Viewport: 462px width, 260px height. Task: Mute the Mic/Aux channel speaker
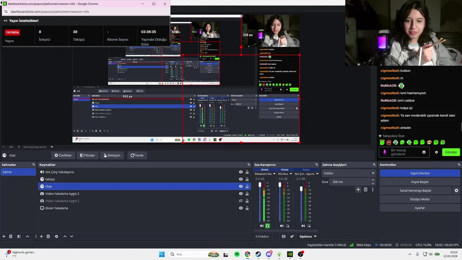pos(282,226)
